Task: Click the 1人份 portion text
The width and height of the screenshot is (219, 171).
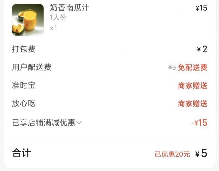Action: tap(58, 18)
